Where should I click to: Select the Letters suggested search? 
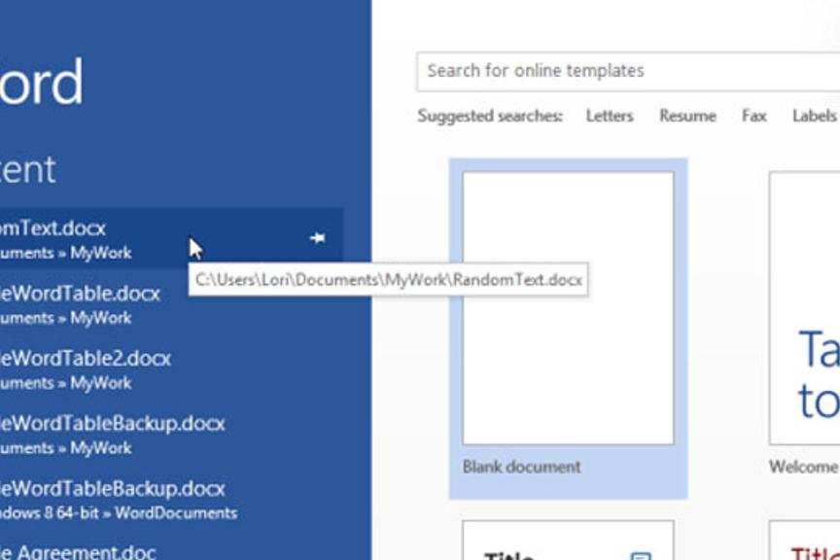(610, 116)
